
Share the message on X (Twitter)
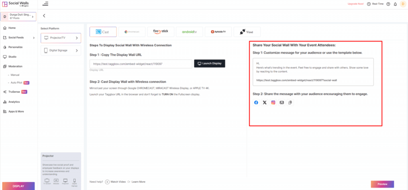click(265, 103)
